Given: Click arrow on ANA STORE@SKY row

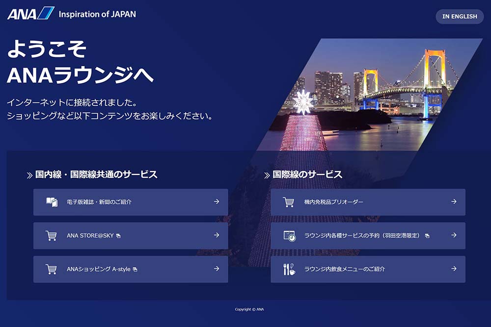Looking at the screenshot, I should [217, 235].
